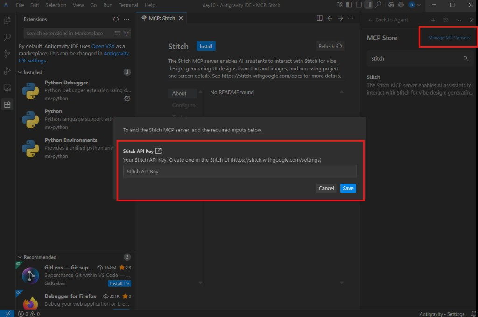478x317 pixels.
Task: Open the Selection menu
Action: (56, 5)
